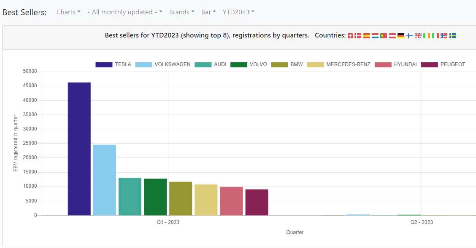Click the Switzerland flag icon
The image size is (476, 248).
[x=350, y=36]
